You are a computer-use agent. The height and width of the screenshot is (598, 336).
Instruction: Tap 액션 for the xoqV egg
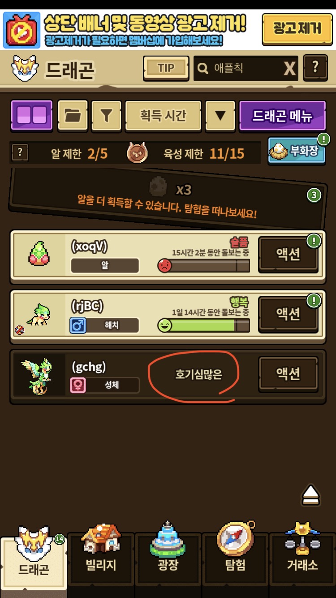(x=288, y=254)
